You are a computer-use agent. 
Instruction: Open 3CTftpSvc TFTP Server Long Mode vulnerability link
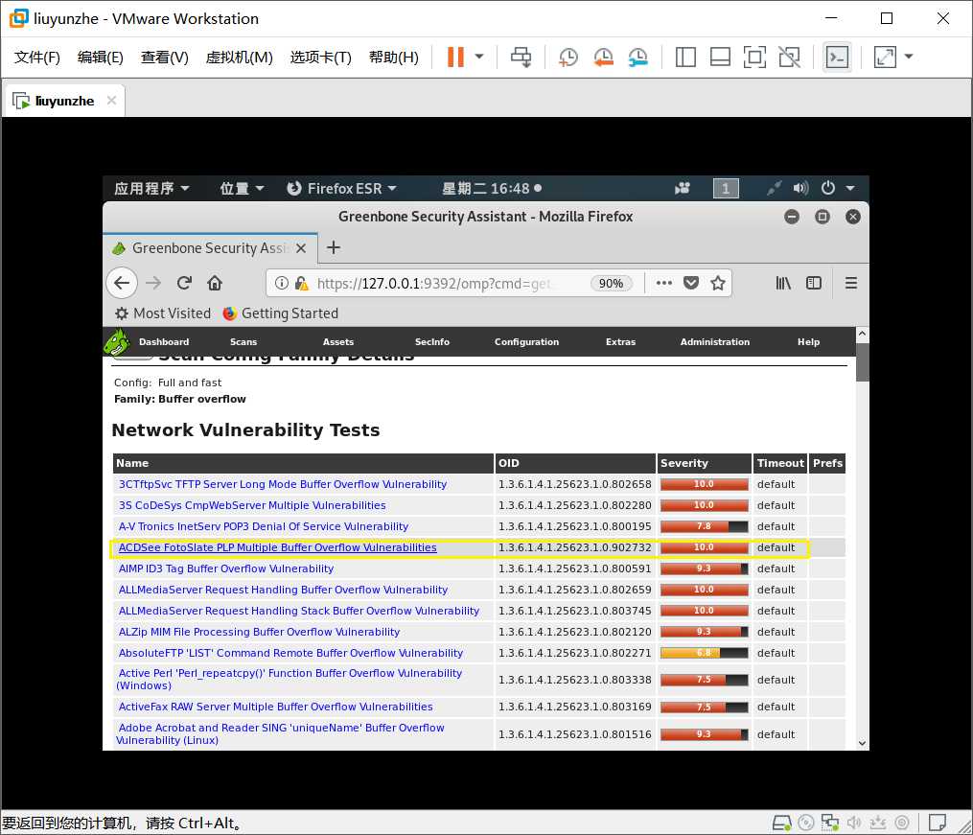click(x=283, y=484)
